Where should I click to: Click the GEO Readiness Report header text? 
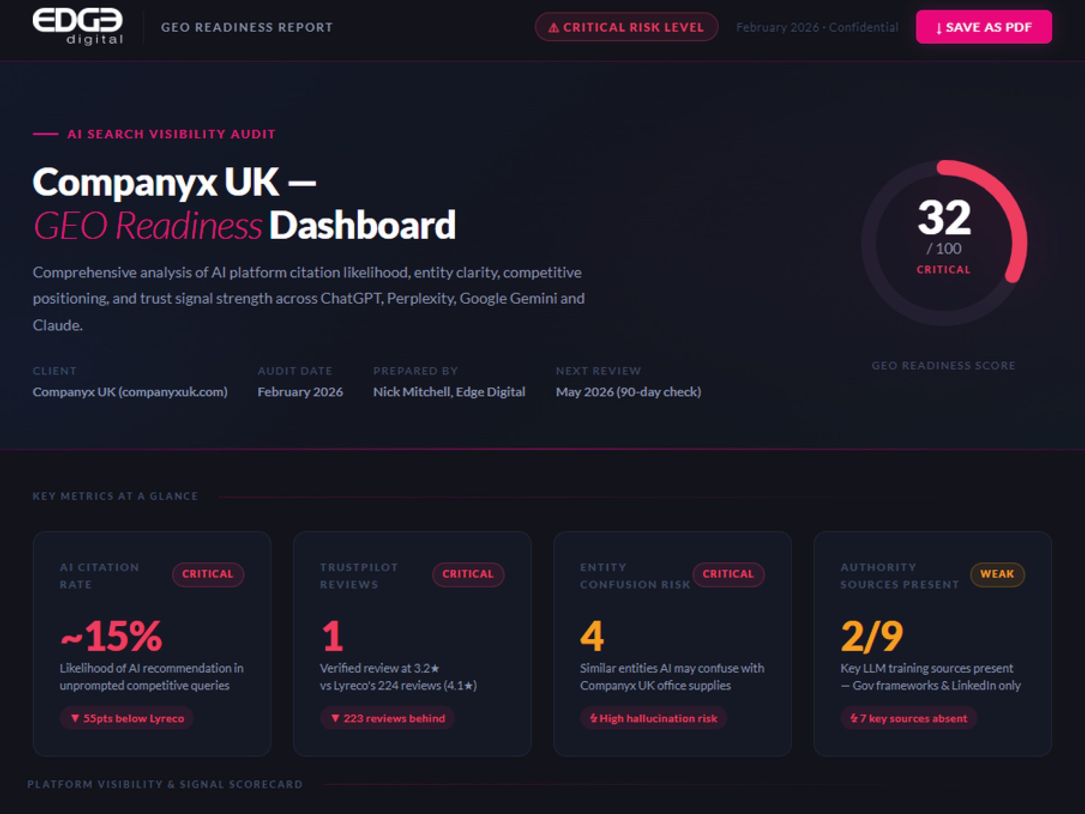tap(247, 27)
